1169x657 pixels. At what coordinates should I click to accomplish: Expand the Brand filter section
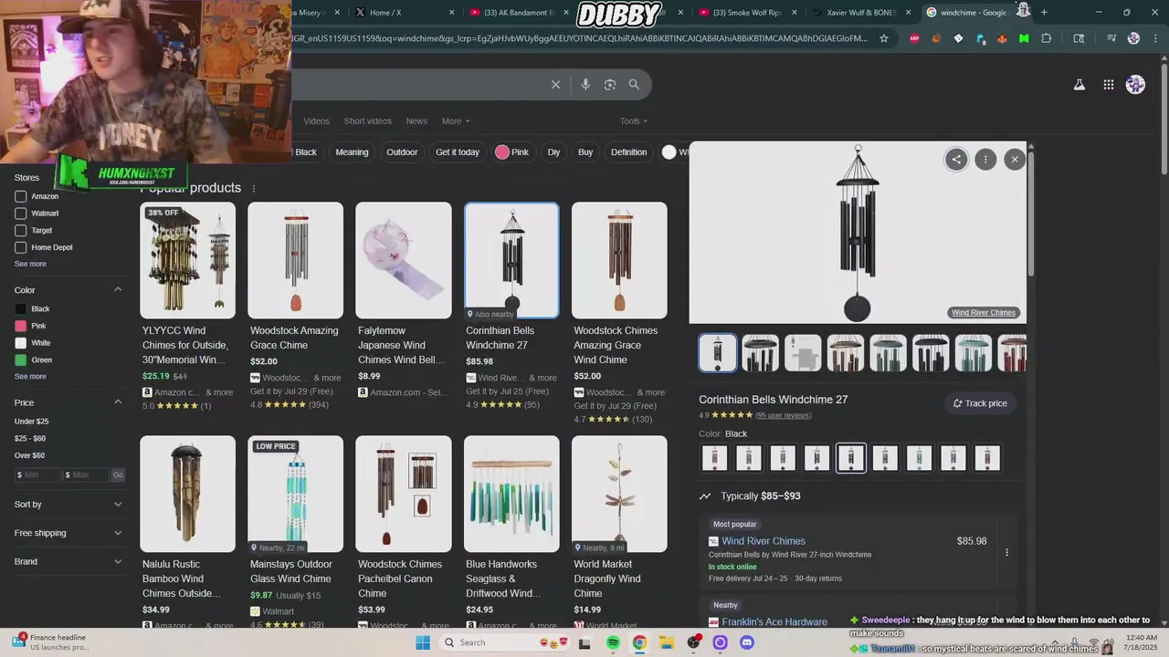click(68, 561)
